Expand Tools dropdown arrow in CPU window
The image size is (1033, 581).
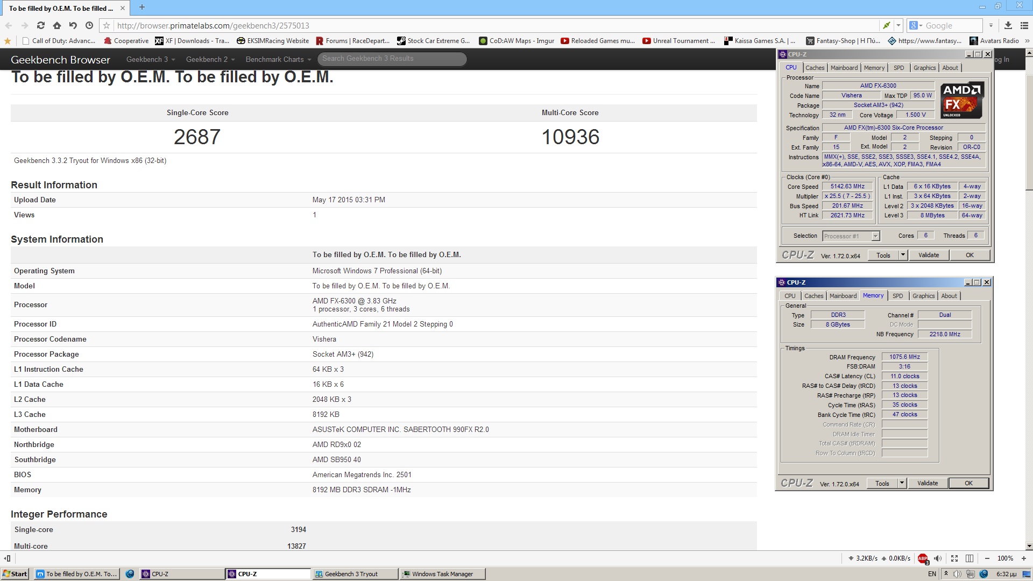click(x=903, y=255)
